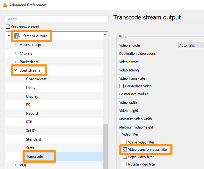Viewport: 204px width, 169px height.
Task: Enable the Wave video filter
Action: tap(125, 142)
